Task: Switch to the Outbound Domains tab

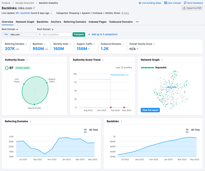Action: tap(121, 22)
